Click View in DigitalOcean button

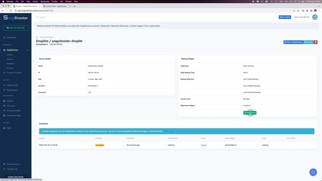[x=293, y=42]
